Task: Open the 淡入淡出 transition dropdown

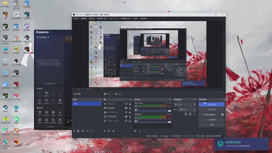Action: tap(185, 104)
